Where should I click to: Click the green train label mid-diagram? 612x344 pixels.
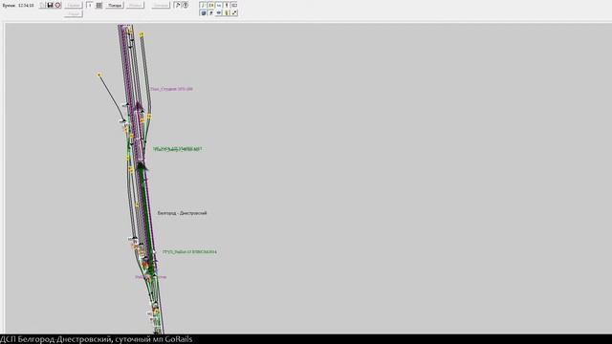pos(178,149)
